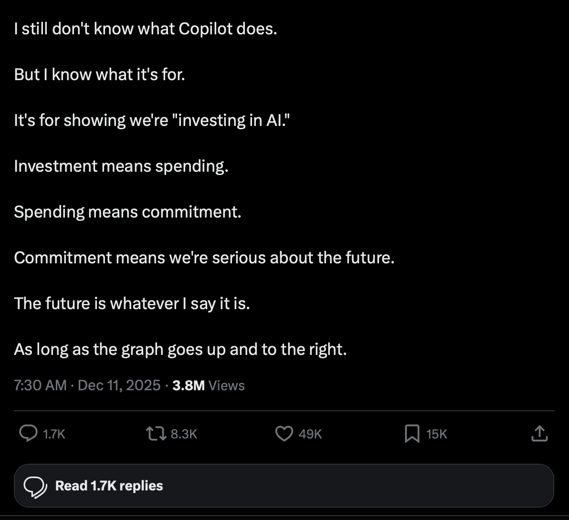Click the line "Spending means commitment."

point(127,212)
